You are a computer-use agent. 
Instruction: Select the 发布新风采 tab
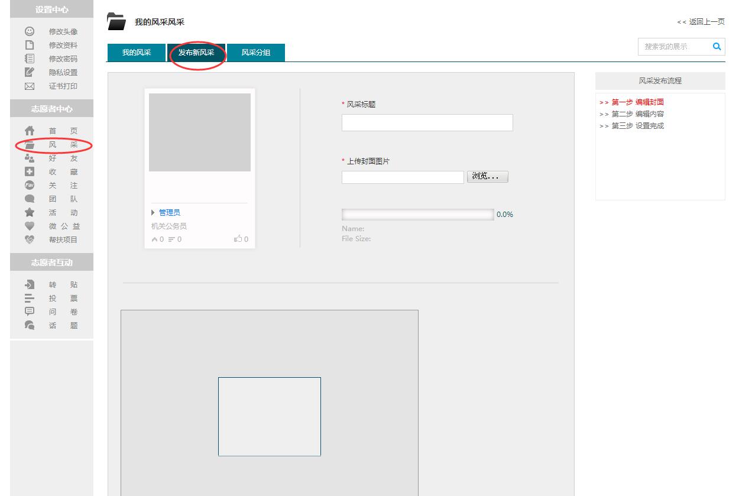click(x=196, y=53)
